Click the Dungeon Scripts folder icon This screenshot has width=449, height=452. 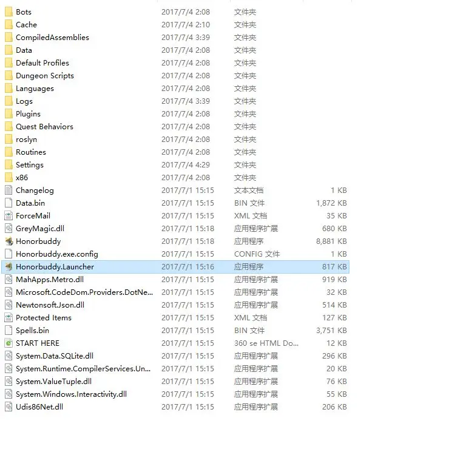[8, 75]
